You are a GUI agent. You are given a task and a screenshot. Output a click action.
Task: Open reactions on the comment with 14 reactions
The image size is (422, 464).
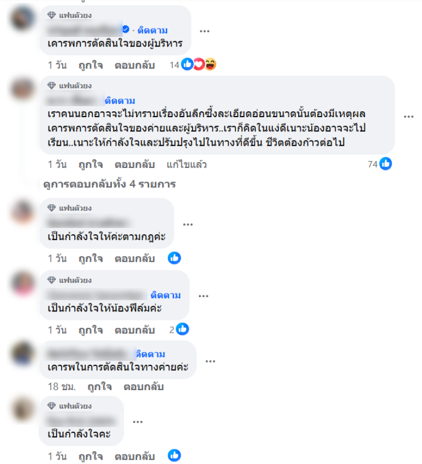(x=193, y=64)
